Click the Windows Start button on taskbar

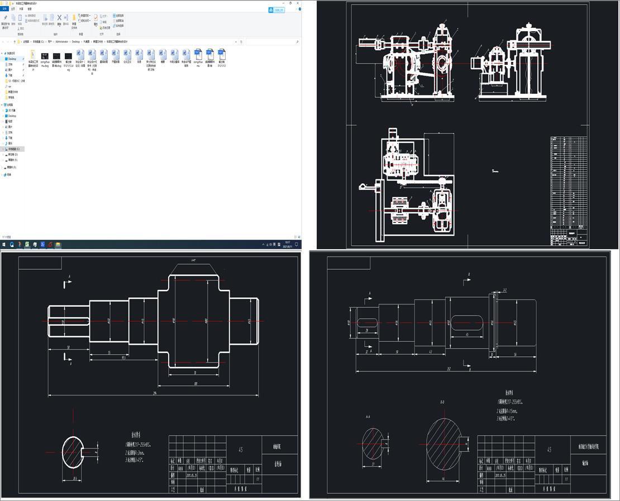click(x=4, y=245)
